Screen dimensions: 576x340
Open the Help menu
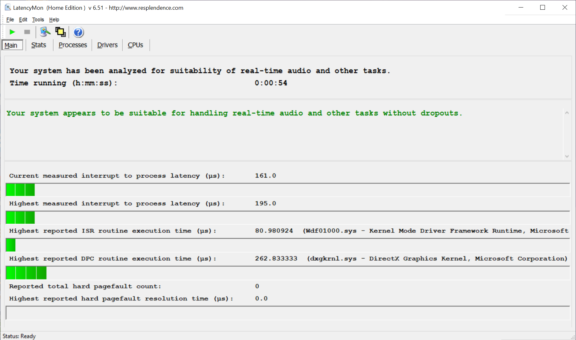(x=54, y=19)
